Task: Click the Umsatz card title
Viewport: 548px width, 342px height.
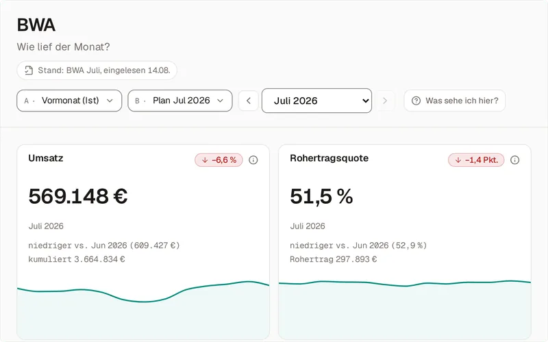Action: click(x=46, y=158)
